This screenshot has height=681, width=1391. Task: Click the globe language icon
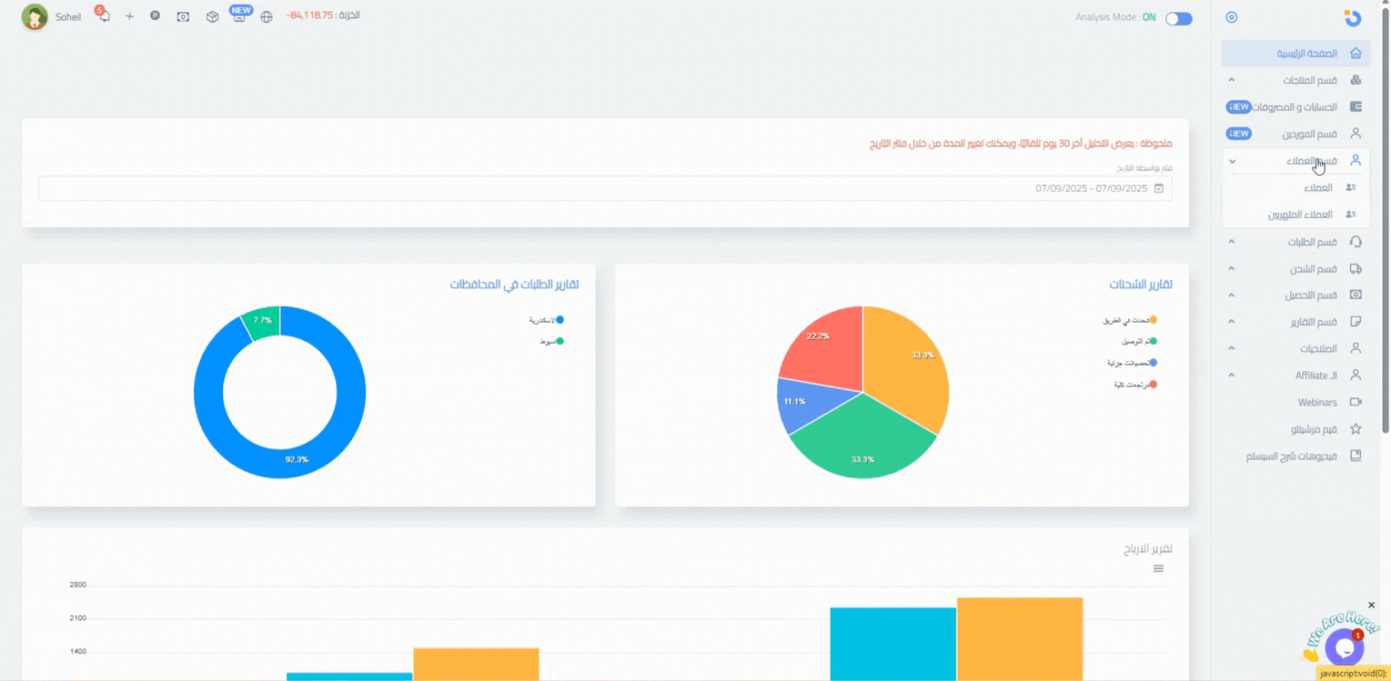(x=267, y=17)
